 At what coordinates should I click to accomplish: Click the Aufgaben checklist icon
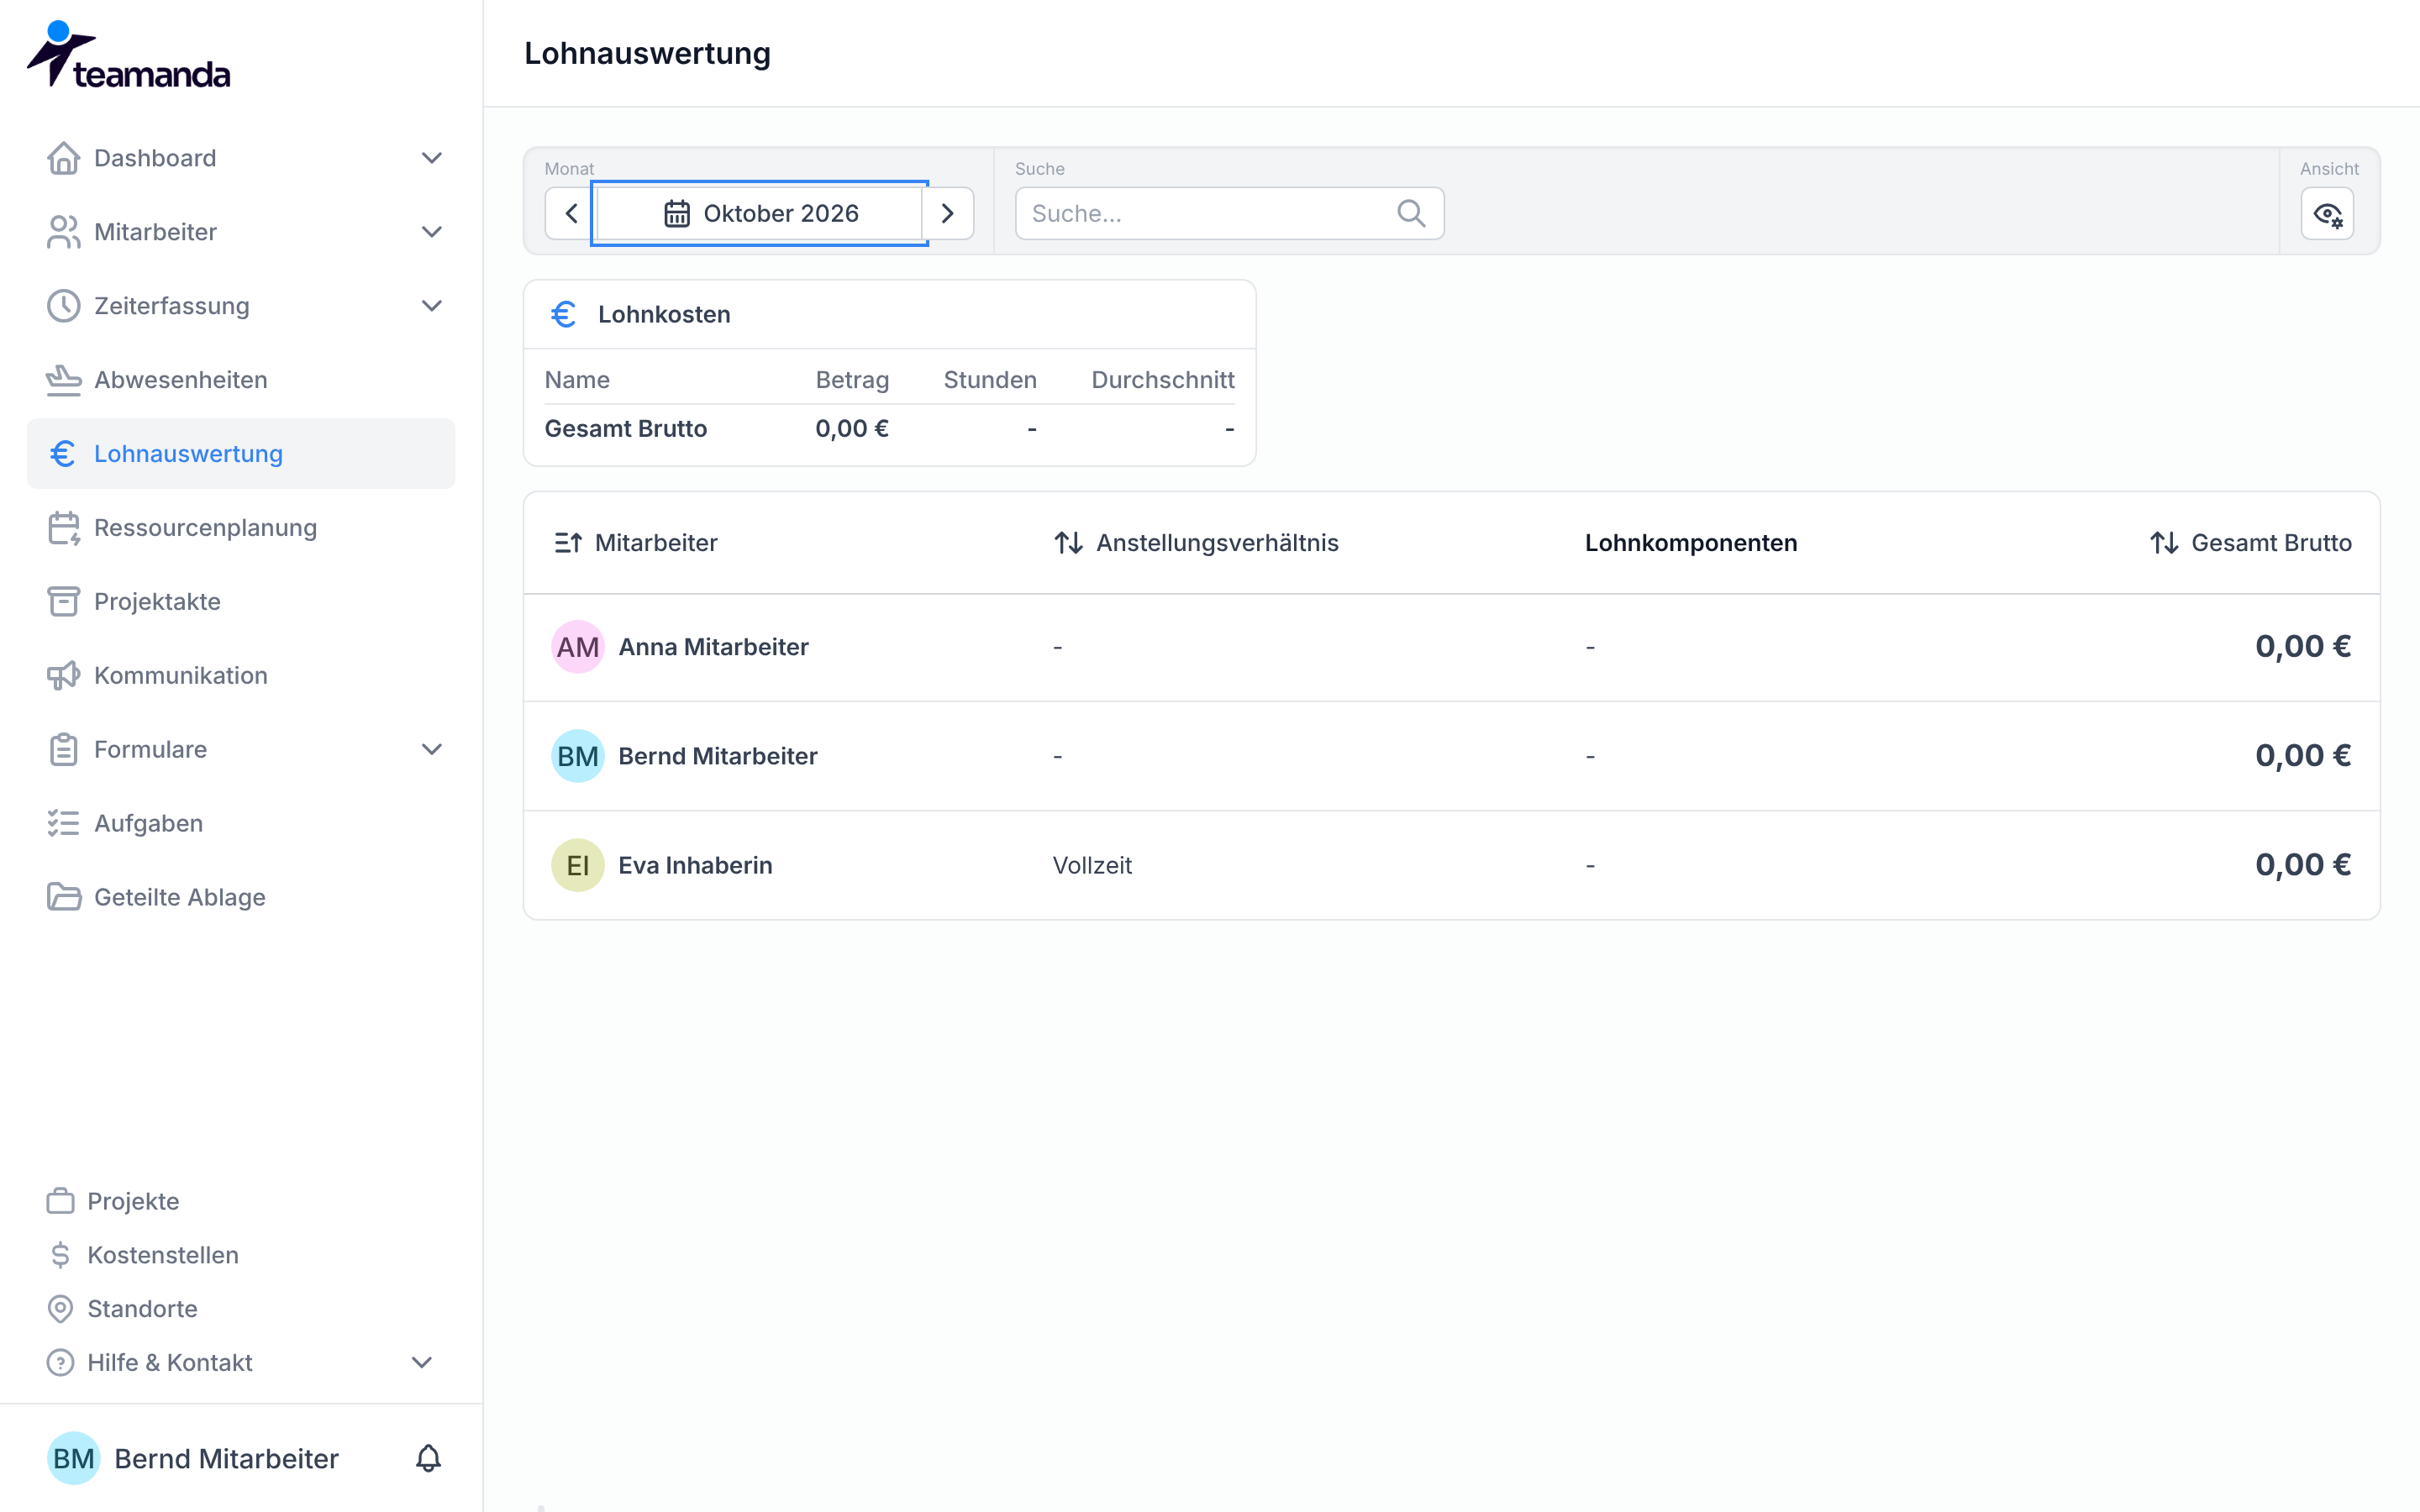pyautogui.click(x=63, y=824)
